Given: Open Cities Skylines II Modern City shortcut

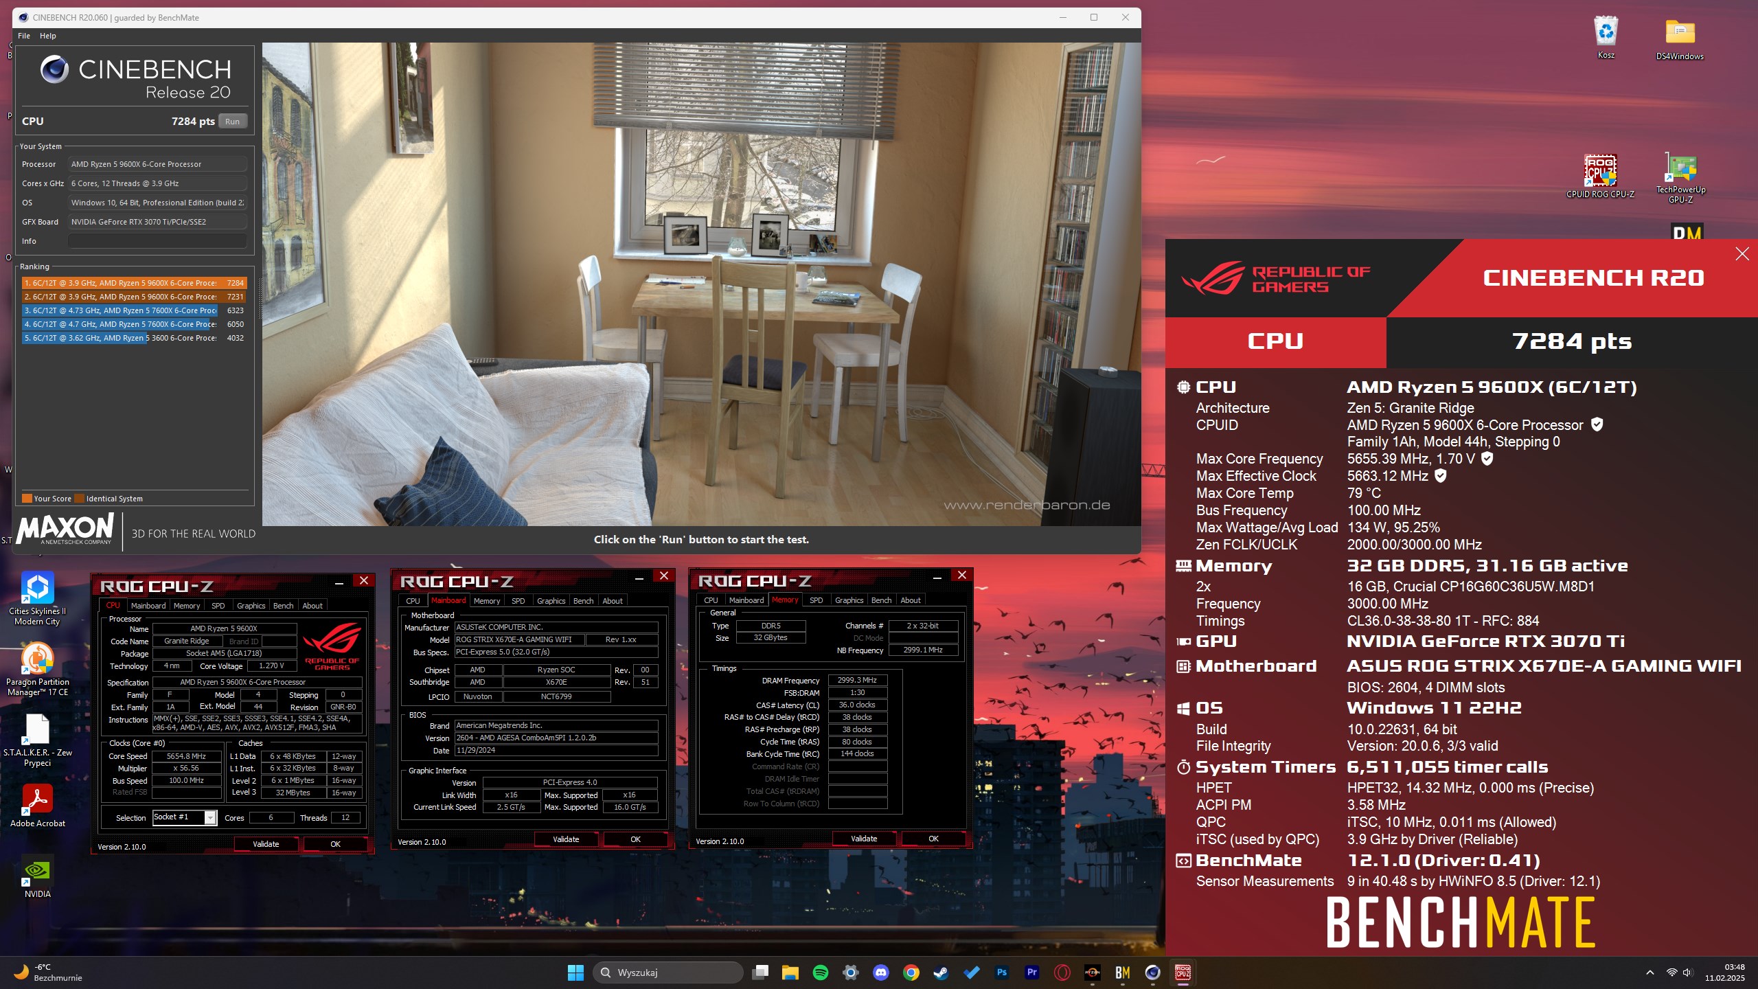Looking at the screenshot, I should (x=38, y=598).
